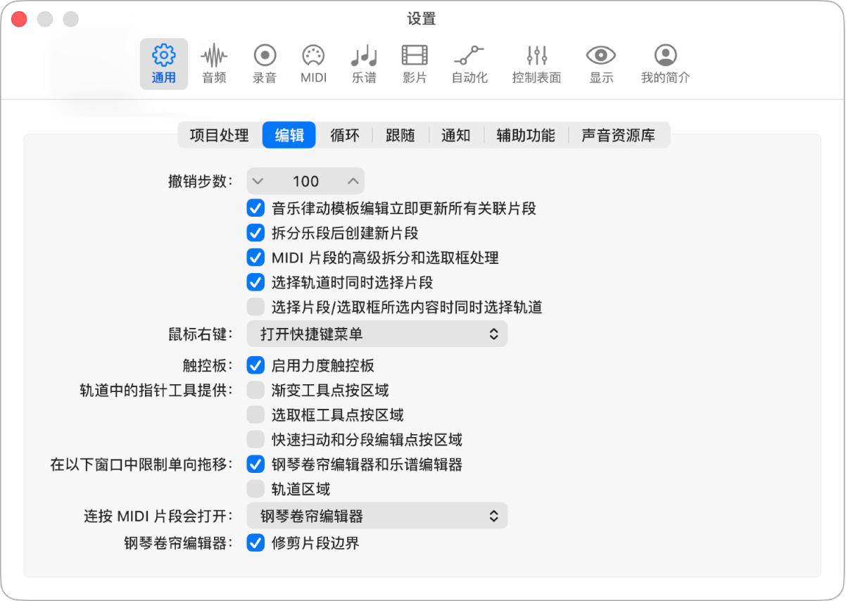The height and width of the screenshot is (601, 846).
Task: 取消勾选修剪片段边界
Action: [x=255, y=543]
